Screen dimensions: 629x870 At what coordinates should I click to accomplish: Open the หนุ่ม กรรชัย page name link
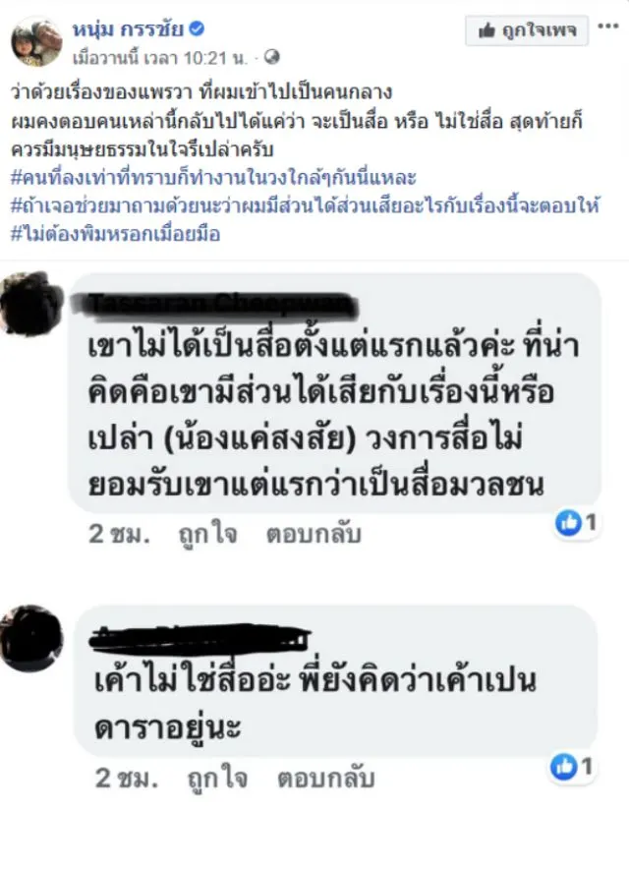(128, 29)
